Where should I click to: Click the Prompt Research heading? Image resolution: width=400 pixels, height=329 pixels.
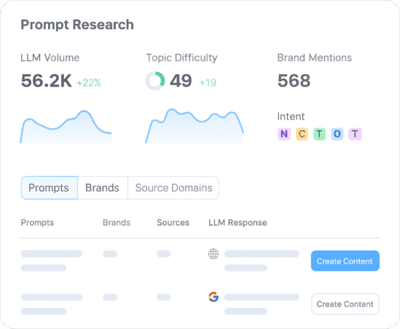tap(77, 25)
